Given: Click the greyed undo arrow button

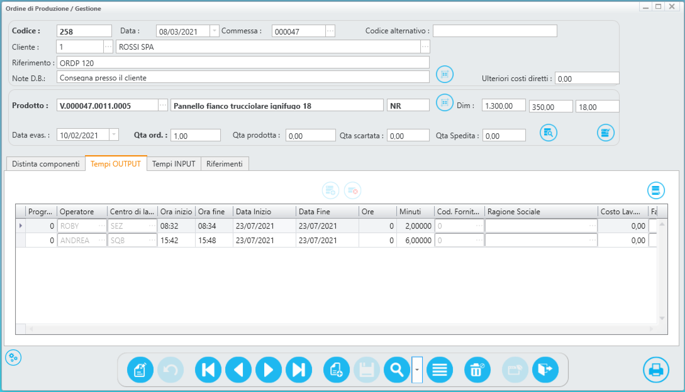Looking at the screenshot, I should click(170, 370).
